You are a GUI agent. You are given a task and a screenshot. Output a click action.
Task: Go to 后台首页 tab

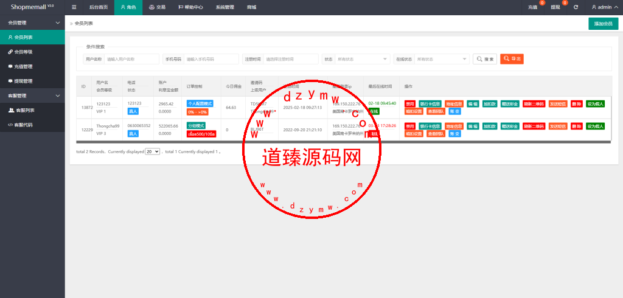99,7
